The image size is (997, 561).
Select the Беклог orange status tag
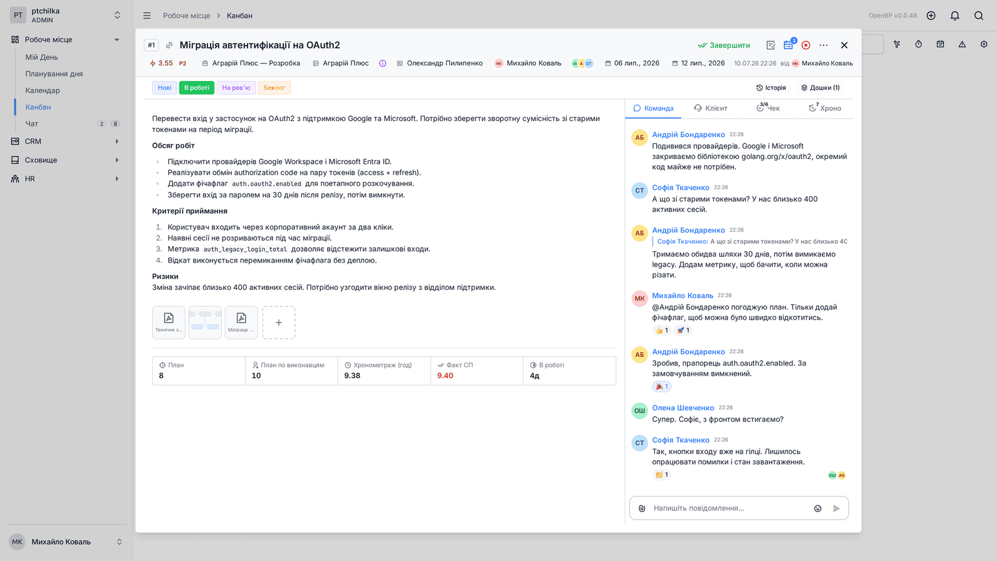coord(274,88)
